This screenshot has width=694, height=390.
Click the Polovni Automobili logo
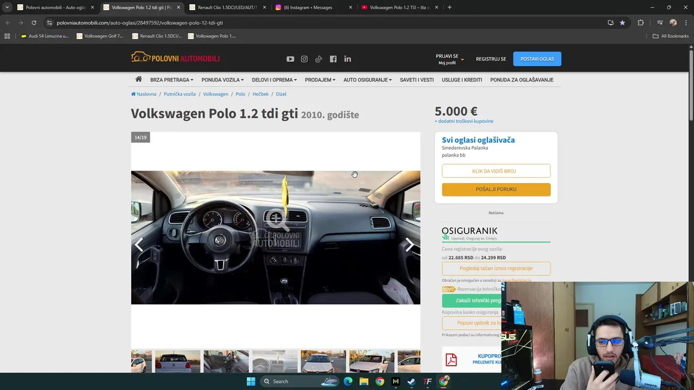[175, 57]
